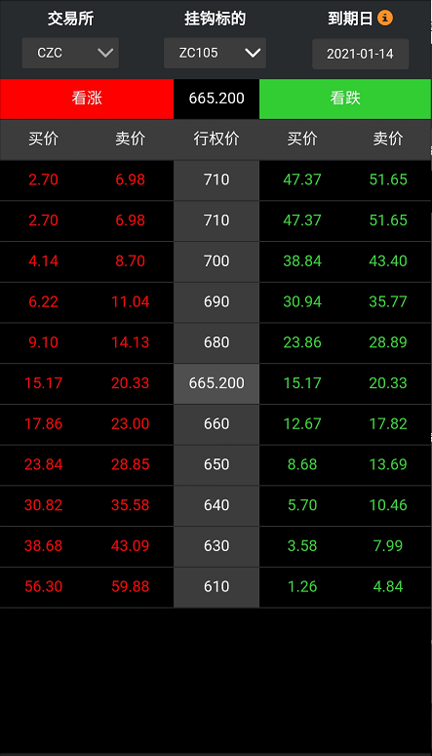Select call bid price 56.30

43,587
